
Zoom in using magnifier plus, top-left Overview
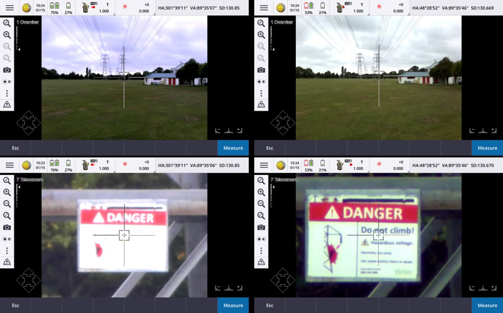[x=7, y=34]
